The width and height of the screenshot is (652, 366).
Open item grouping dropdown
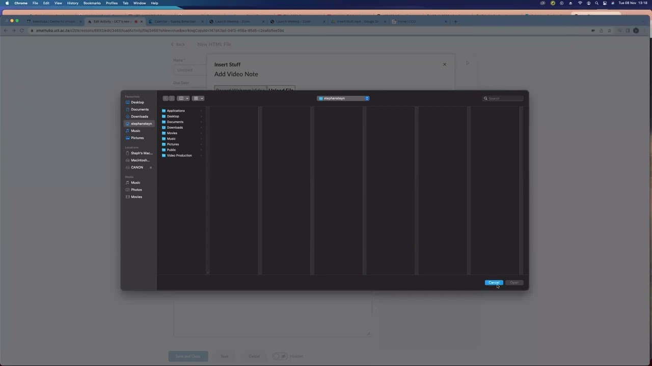[198, 98]
